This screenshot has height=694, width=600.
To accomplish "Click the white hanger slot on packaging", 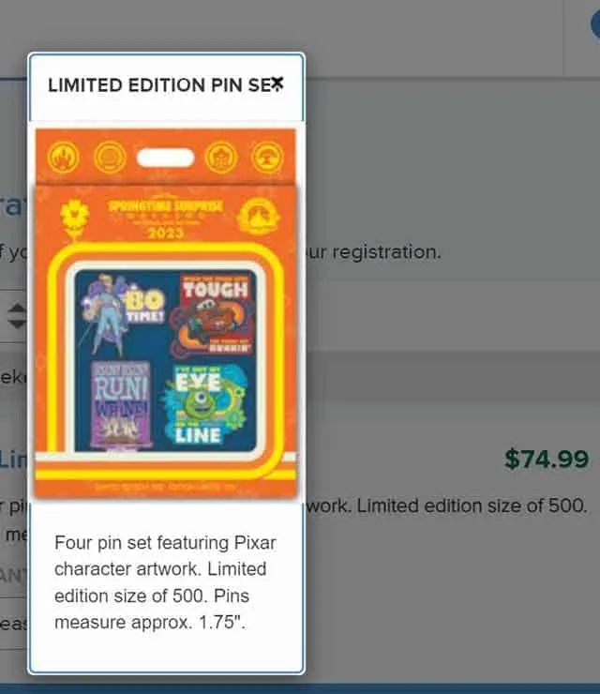I will pyautogui.click(x=166, y=158).
